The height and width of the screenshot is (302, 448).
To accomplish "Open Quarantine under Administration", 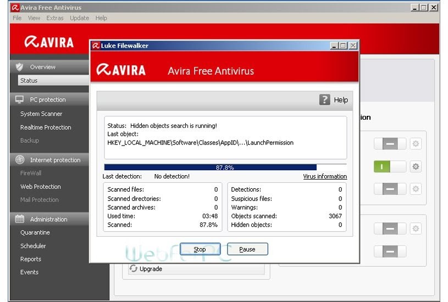I will point(35,232).
